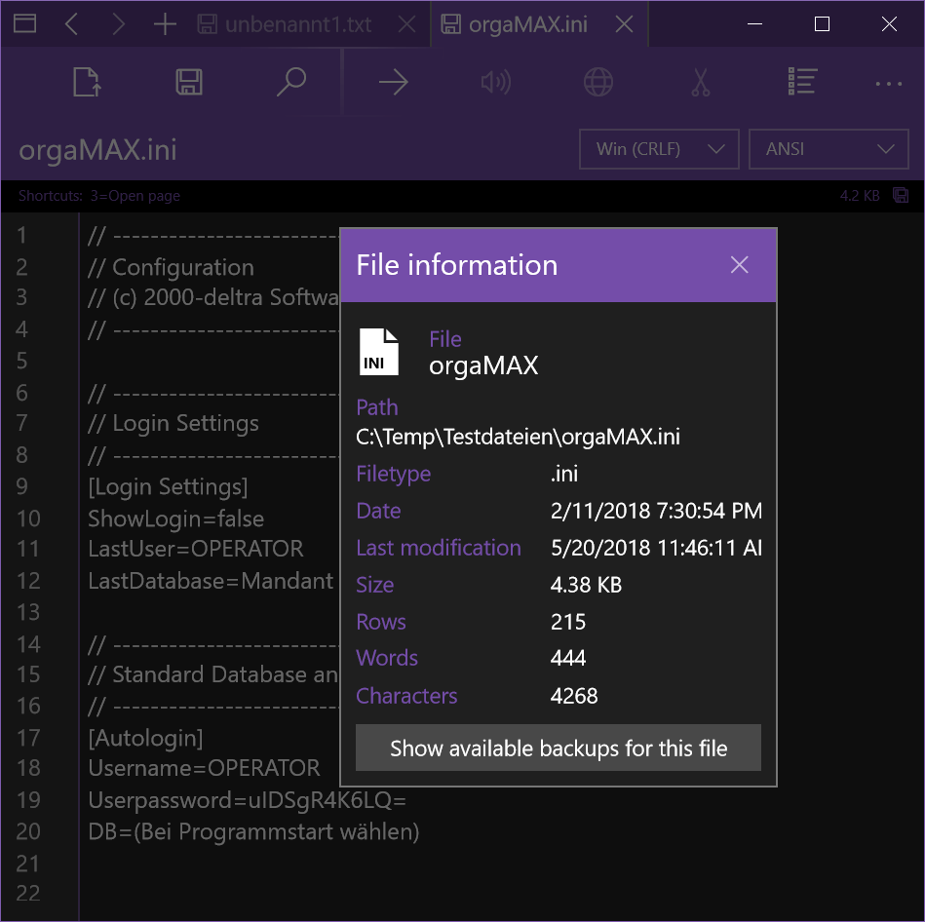Image resolution: width=925 pixels, height=922 pixels.
Task: Click the // Login Settings comment line
Action: click(173, 424)
